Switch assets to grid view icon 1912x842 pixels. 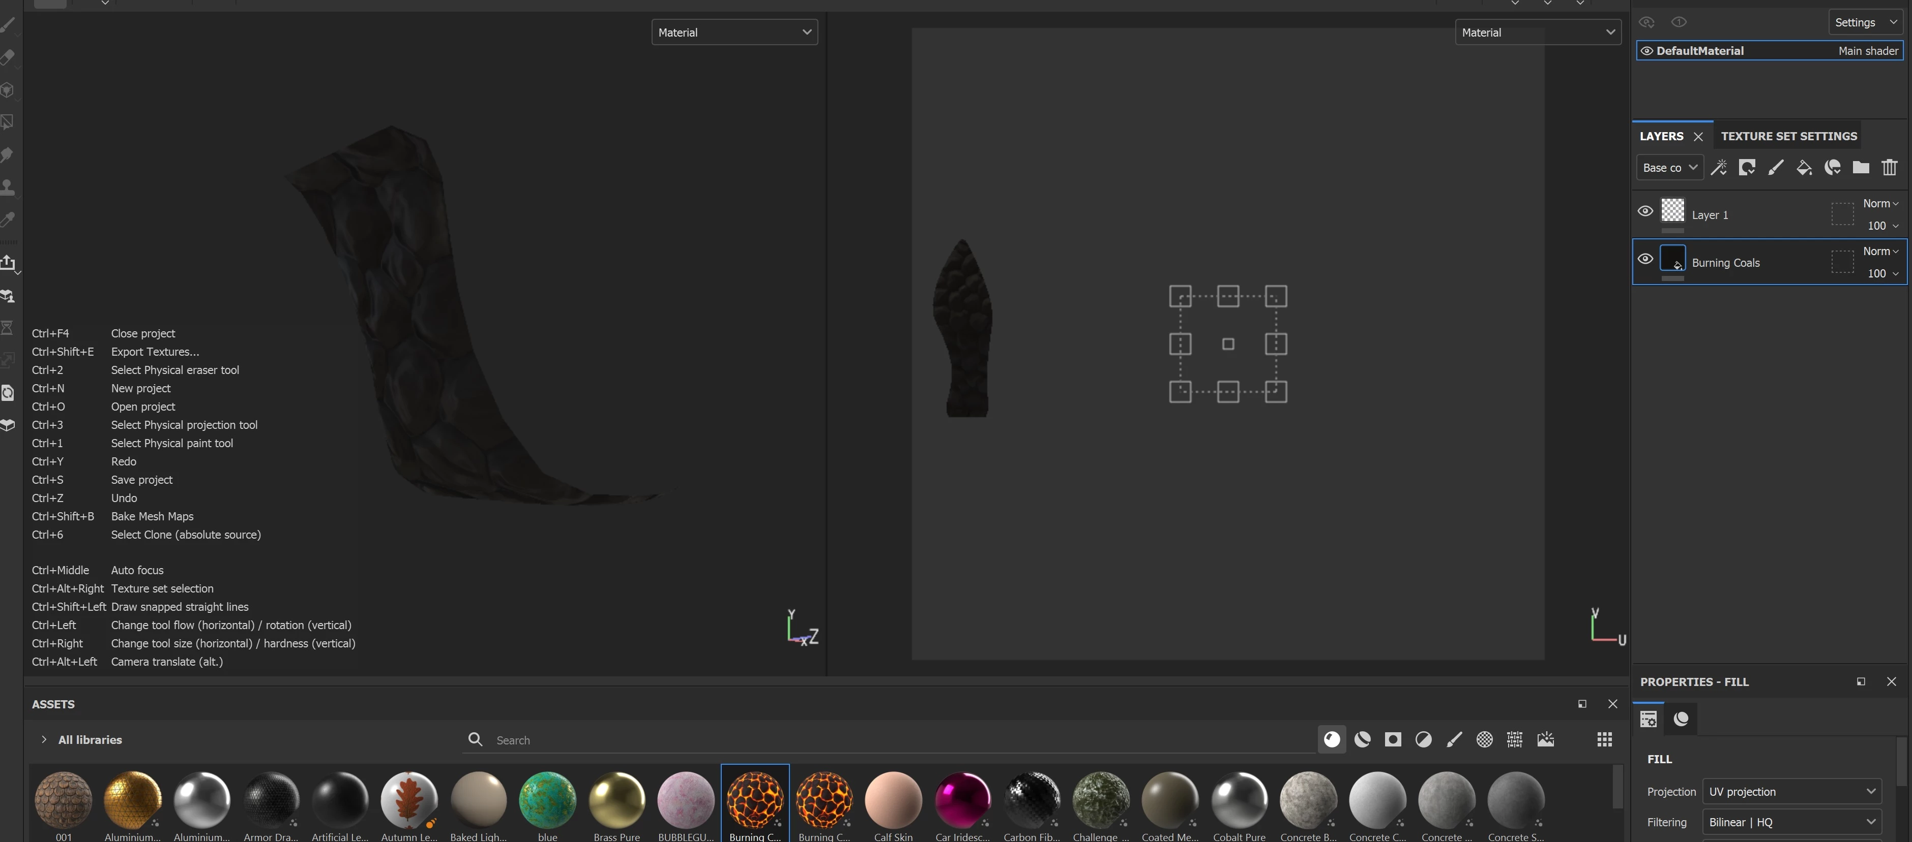click(1604, 739)
